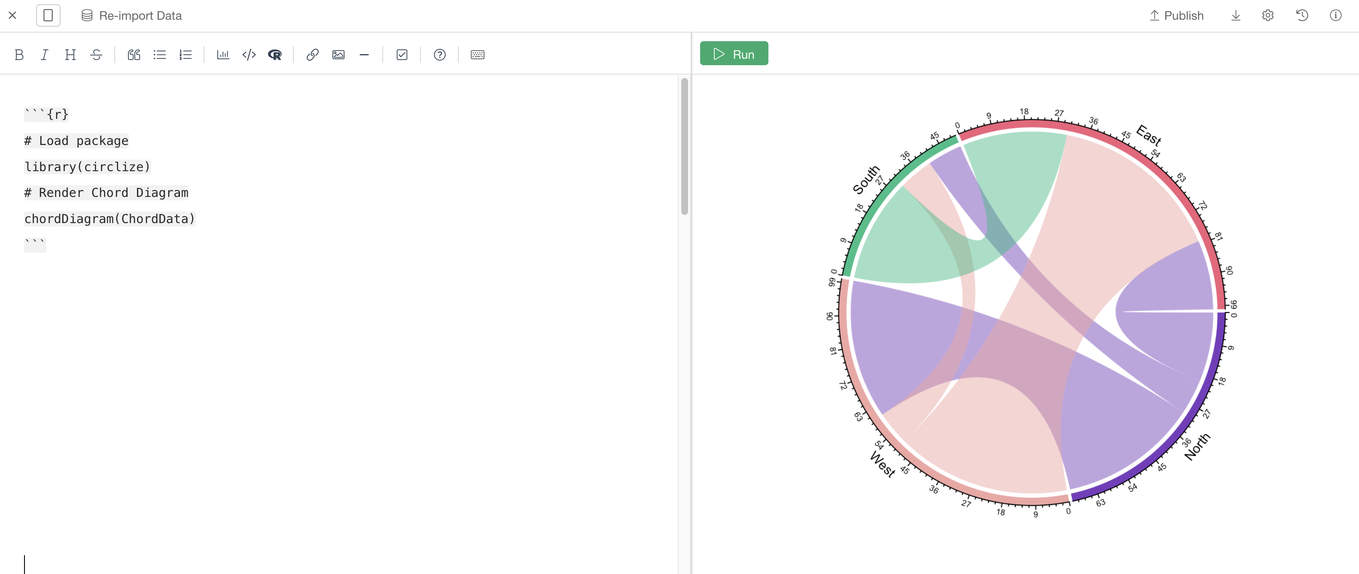The width and height of the screenshot is (1359, 574).
Task: Insert a code block
Action: tap(249, 54)
